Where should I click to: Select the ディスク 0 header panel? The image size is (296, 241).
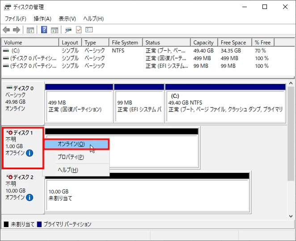pyautogui.click(x=23, y=103)
